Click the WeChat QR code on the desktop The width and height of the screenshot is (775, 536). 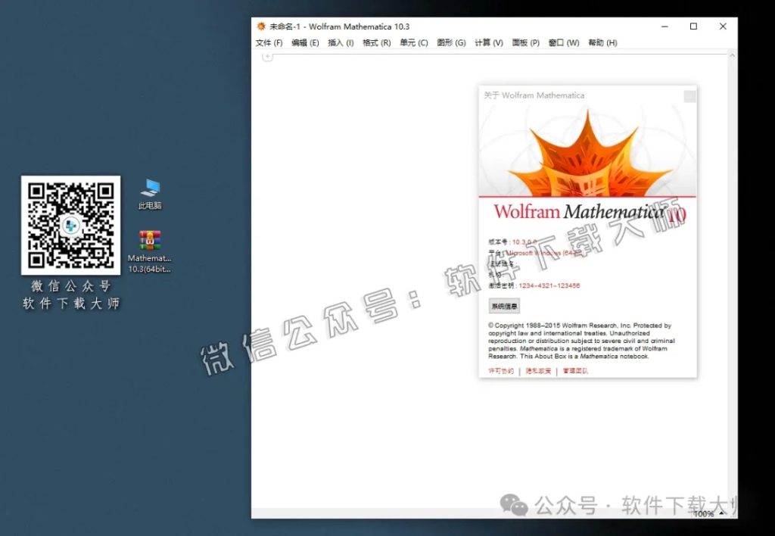pos(70,225)
